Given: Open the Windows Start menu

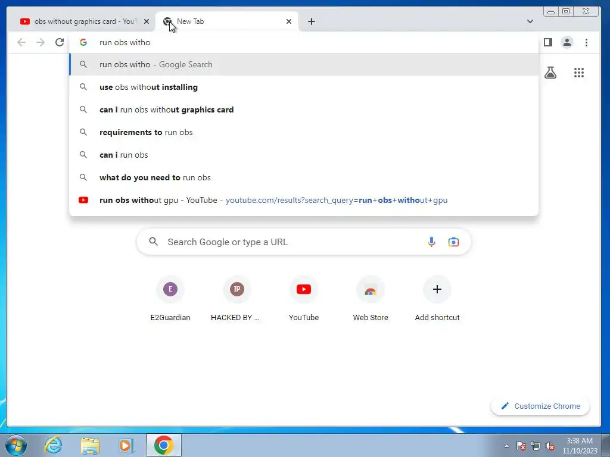Looking at the screenshot, I should [16, 445].
